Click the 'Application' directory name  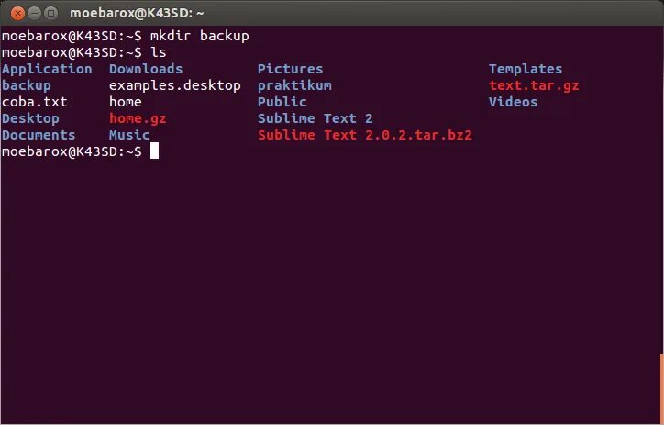(47, 69)
